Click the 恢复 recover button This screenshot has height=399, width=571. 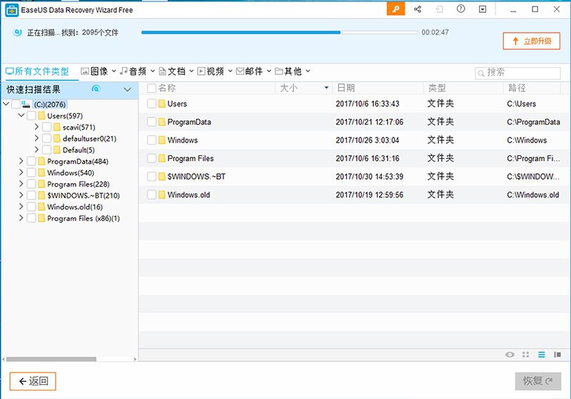click(x=538, y=380)
